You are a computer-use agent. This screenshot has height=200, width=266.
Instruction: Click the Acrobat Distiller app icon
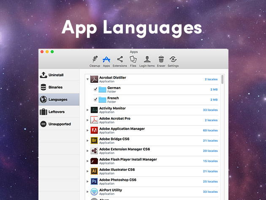[x=94, y=79]
